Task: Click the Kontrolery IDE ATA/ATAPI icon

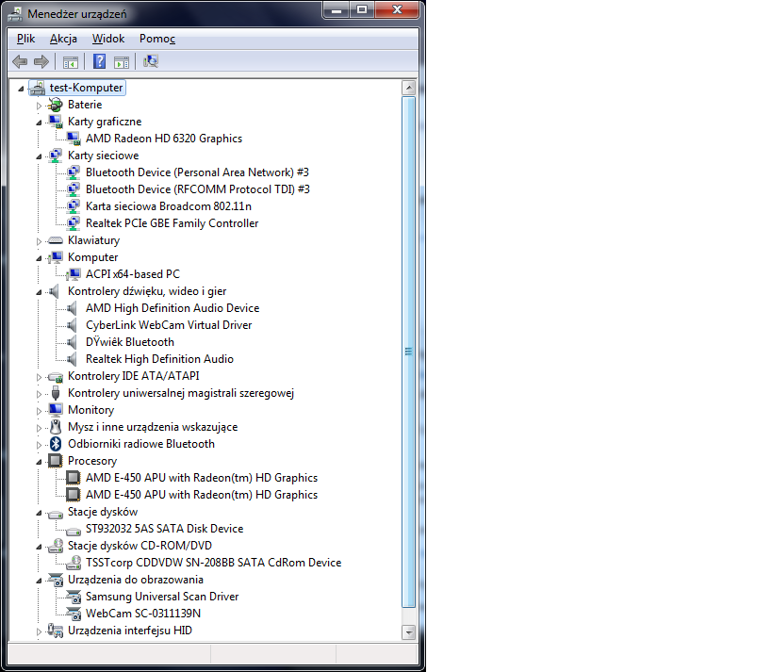Action: [55, 377]
